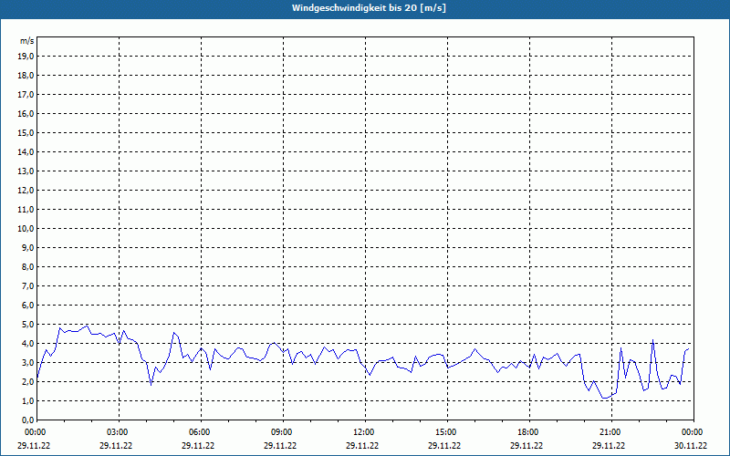Select the '7,0' y-axis value
730x456 pixels.
27,285
